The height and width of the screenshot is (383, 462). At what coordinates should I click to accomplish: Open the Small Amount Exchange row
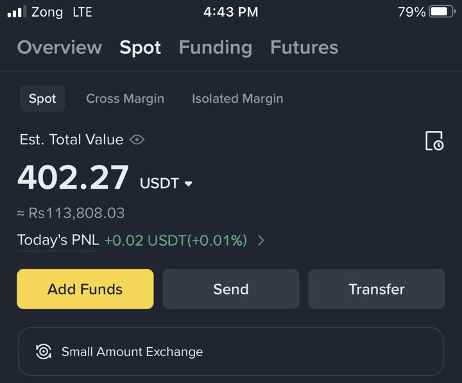tap(230, 352)
